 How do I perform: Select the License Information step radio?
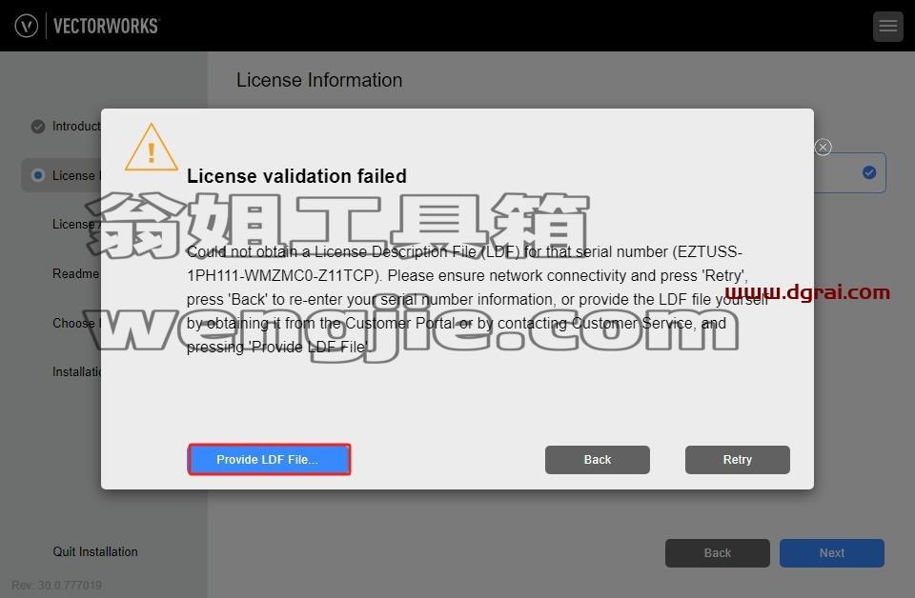pos(38,175)
